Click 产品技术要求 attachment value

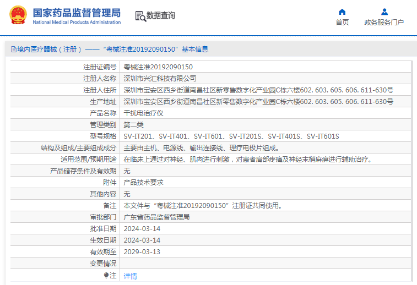pyautogui.click(x=143, y=183)
